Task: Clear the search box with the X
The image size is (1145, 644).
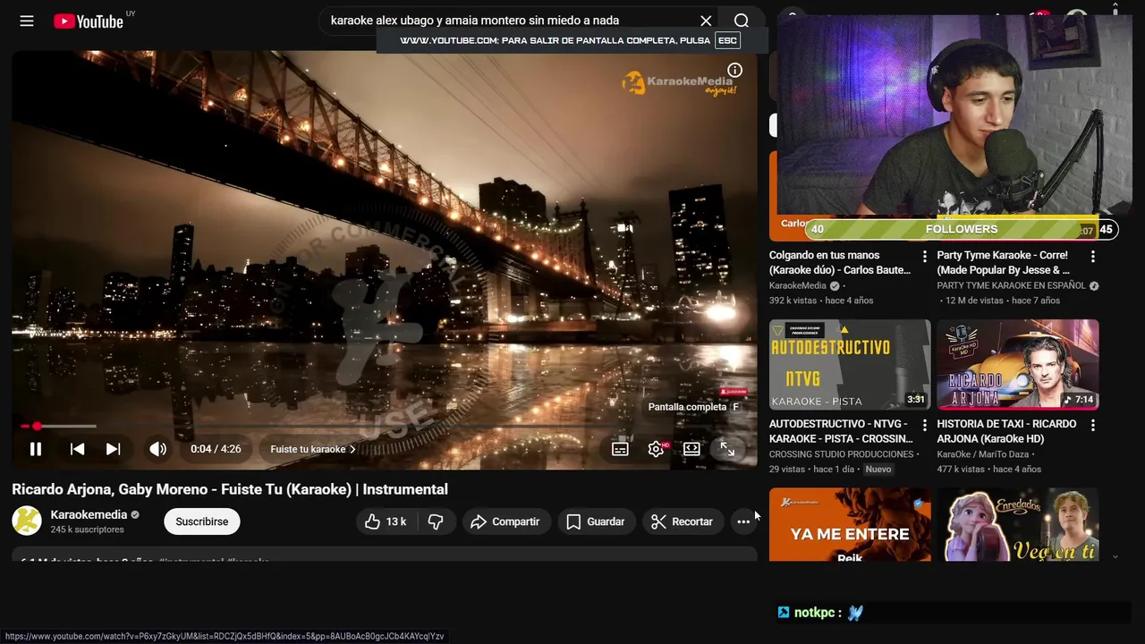Action: (706, 21)
